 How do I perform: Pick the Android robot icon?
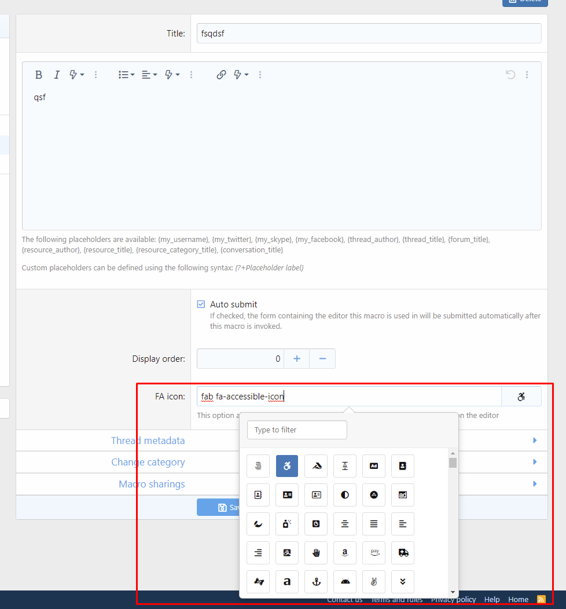(345, 582)
